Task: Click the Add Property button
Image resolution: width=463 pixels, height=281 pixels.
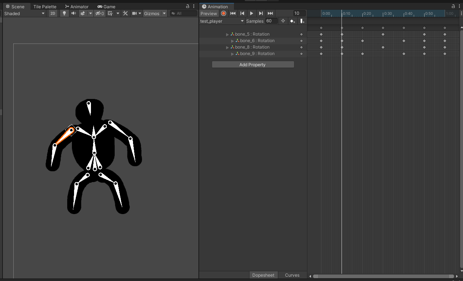Action: [252, 64]
